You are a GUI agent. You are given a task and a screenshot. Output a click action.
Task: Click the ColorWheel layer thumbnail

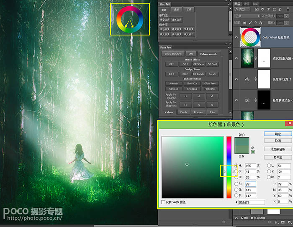coord(250,37)
